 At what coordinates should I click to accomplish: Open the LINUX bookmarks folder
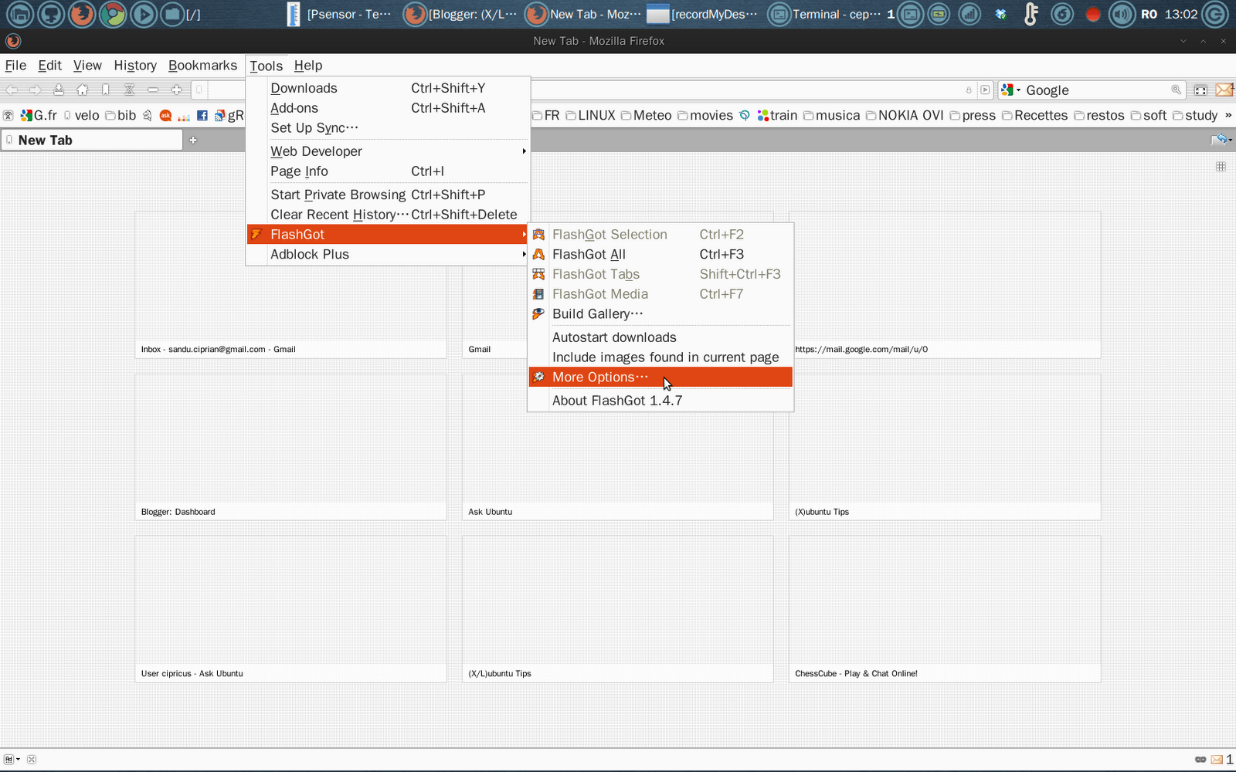(591, 116)
